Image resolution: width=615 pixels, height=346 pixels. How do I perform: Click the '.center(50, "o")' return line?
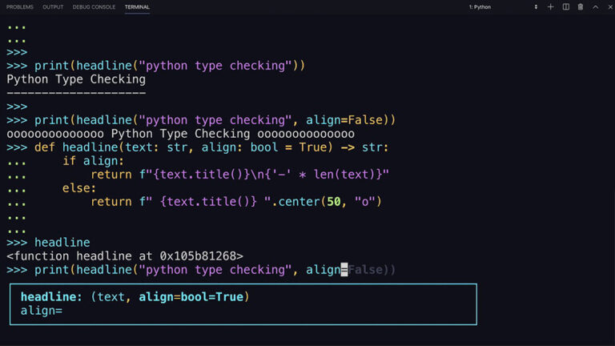point(236,202)
